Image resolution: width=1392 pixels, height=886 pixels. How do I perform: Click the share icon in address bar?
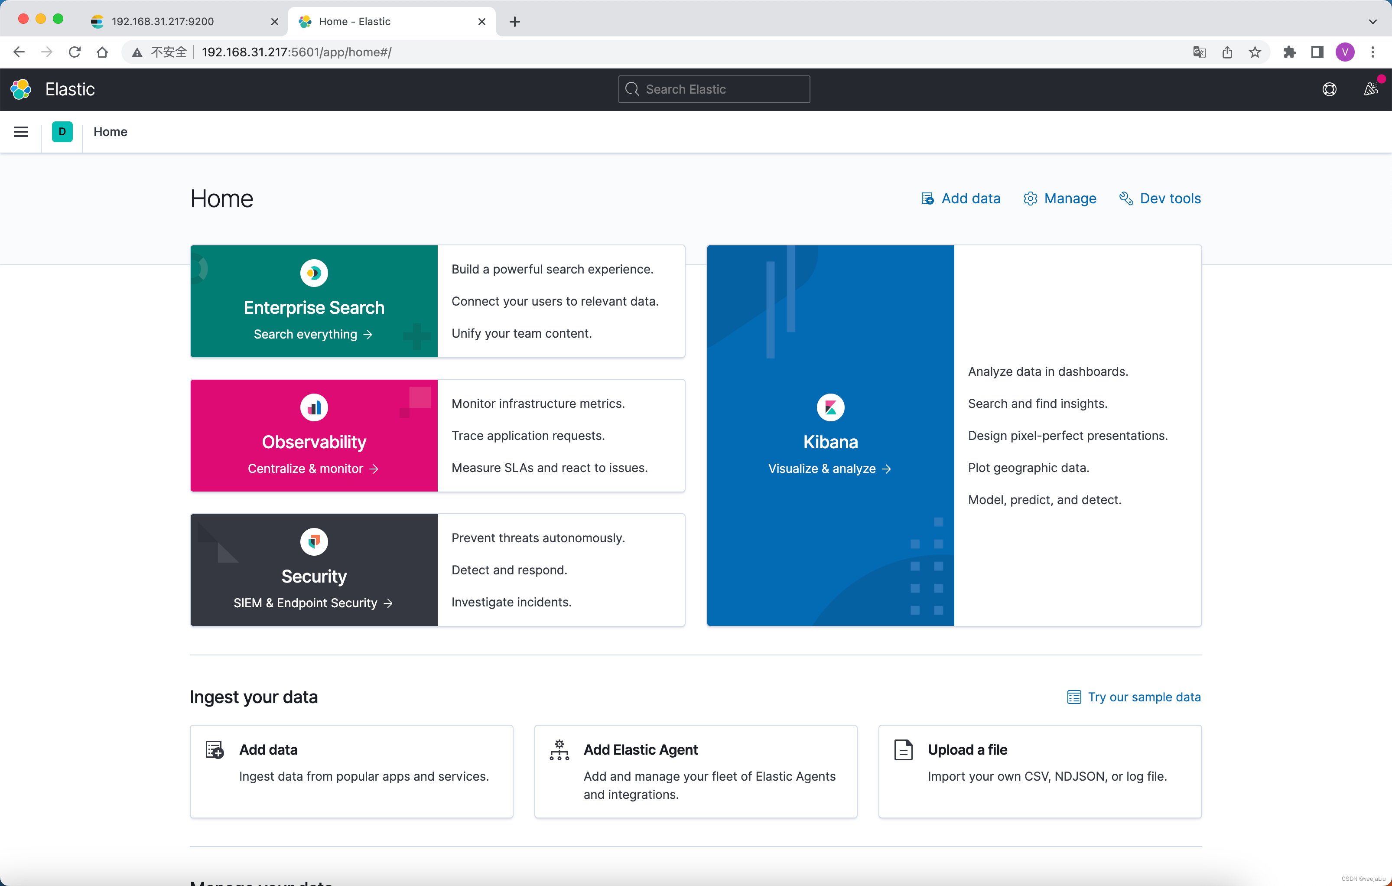(x=1227, y=52)
